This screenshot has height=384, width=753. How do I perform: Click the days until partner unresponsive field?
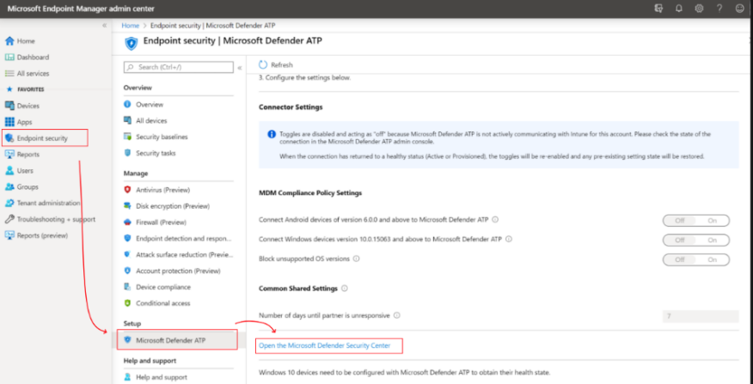point(701,316)
